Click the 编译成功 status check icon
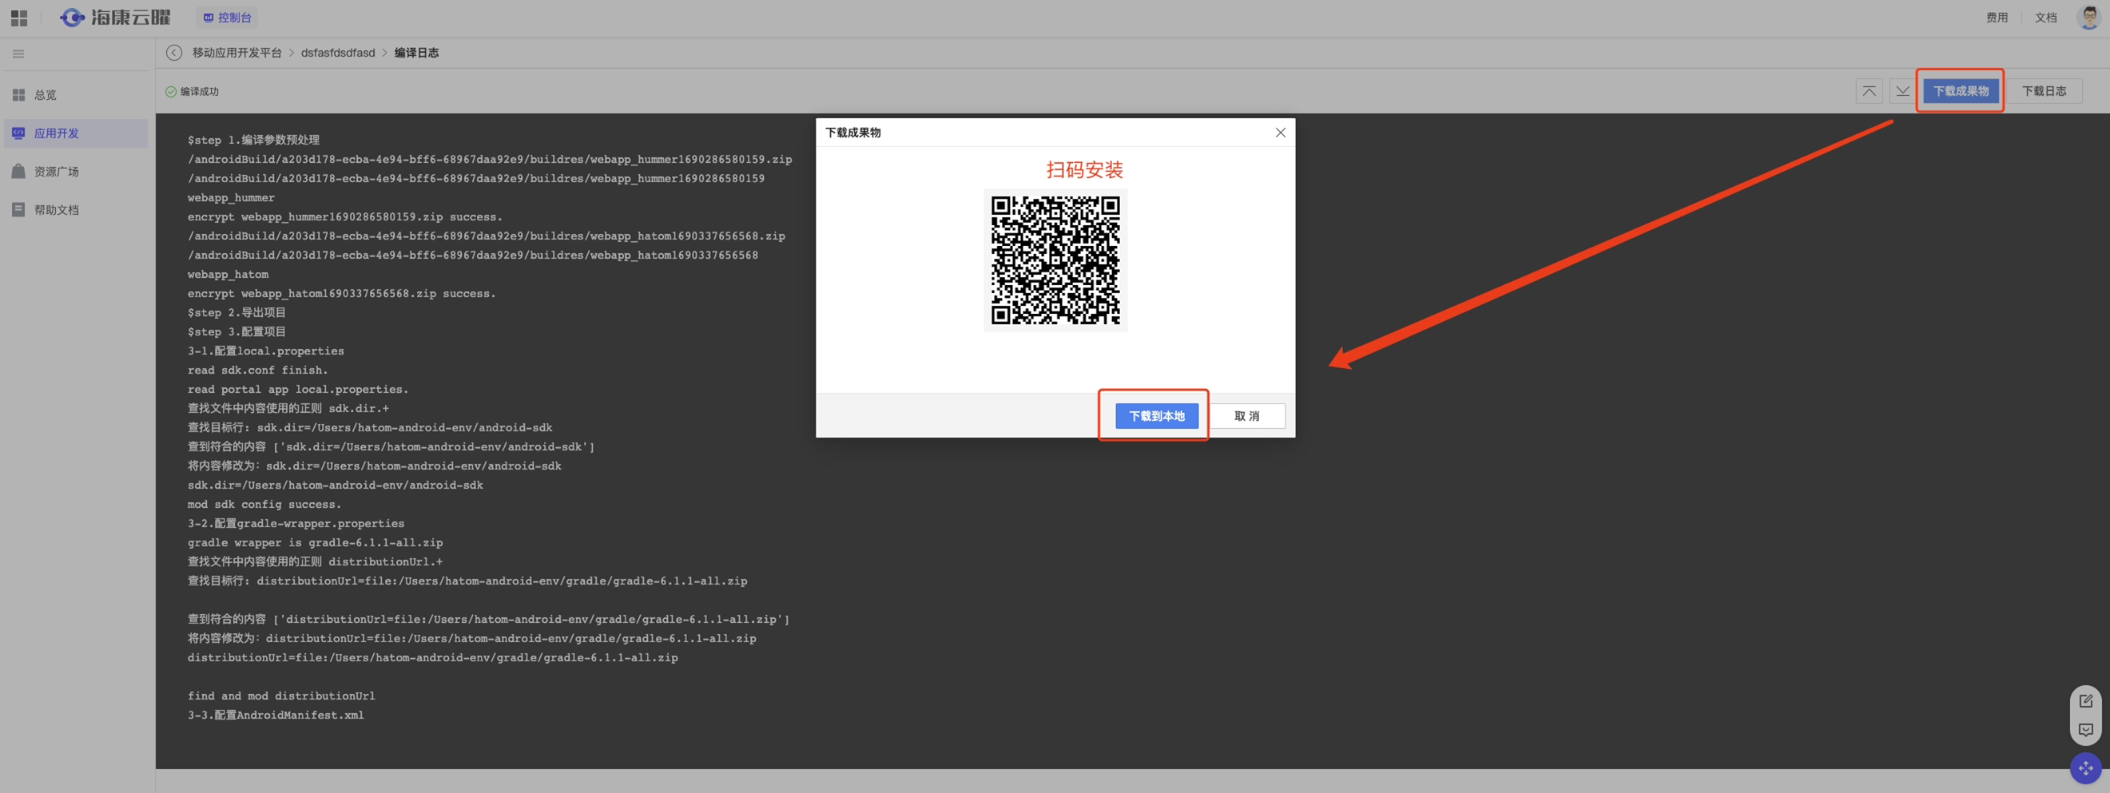Image resolution: width=2110 pixels, height=793 pixels. coord(170,92)
